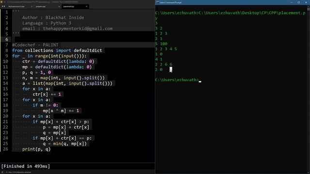Screen dimensions: 310x174
Task: Click the 'a = list(map' line
Action: [67, 83]
